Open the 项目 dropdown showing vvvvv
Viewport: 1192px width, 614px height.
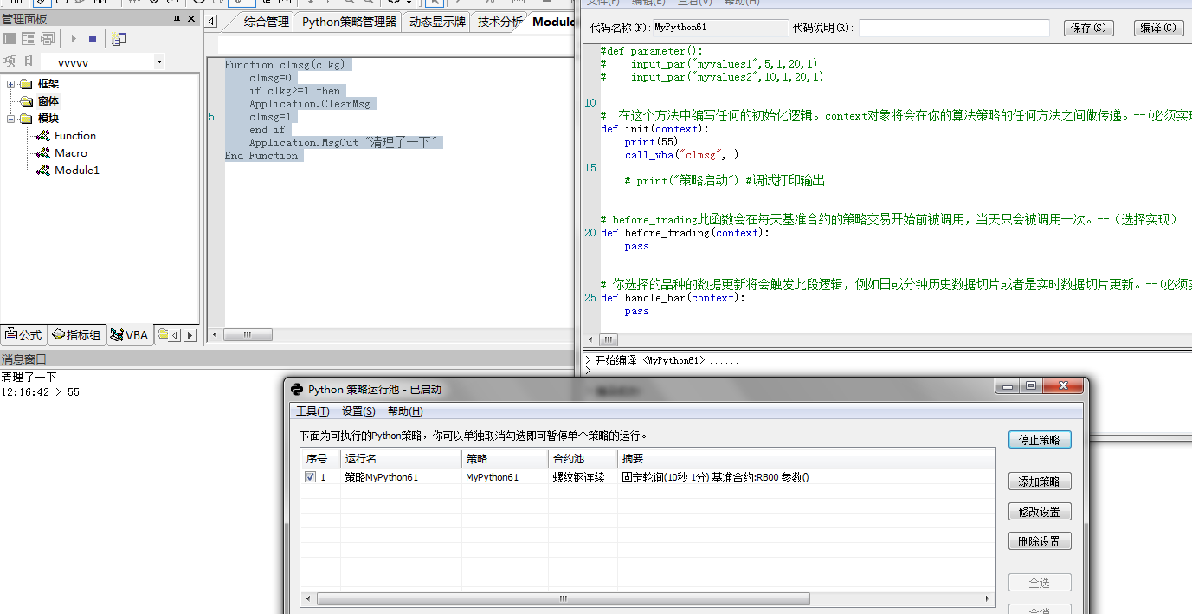[159, 62]
